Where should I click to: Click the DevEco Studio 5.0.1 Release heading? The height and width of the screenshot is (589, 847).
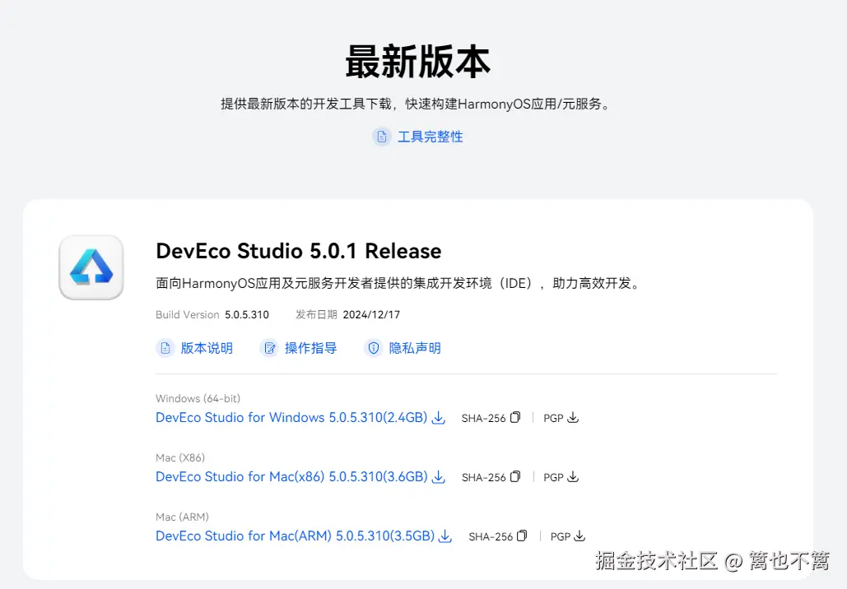pos(299,251)
